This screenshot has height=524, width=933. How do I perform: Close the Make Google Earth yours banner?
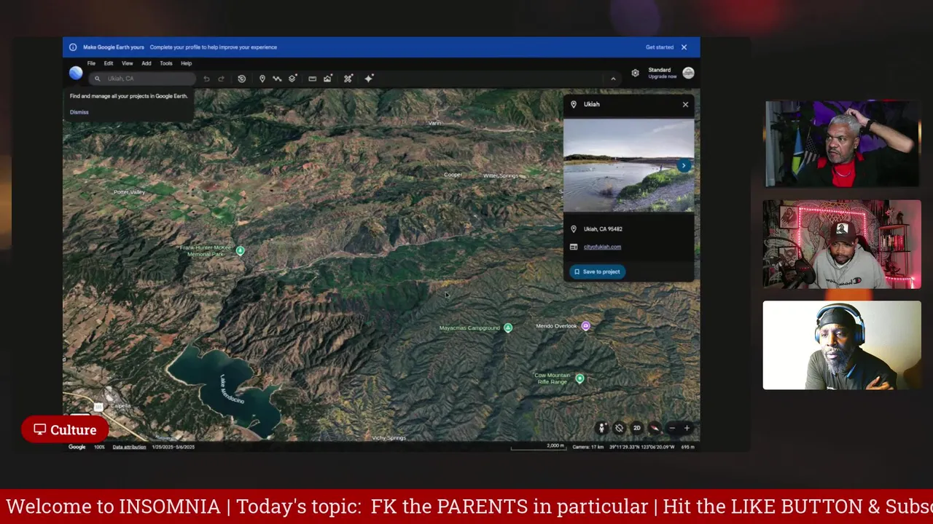coord(684,47)
